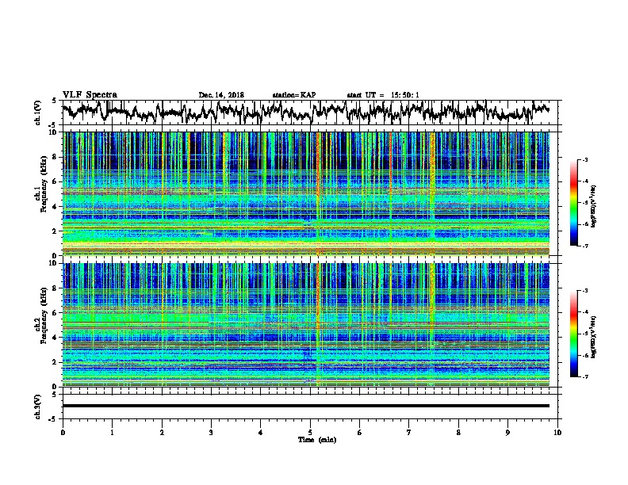Click the time axis tick label "9"

(x=507, y=433)
